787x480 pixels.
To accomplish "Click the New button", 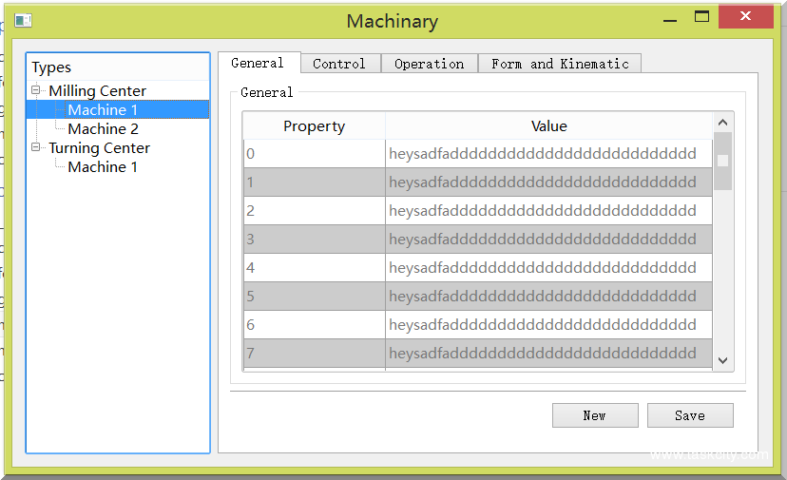I will [595, 415].
